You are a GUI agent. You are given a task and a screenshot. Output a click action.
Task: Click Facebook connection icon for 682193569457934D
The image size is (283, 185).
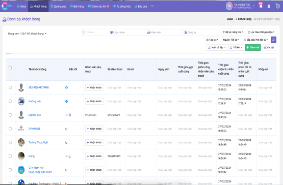(x=66, y=87)
